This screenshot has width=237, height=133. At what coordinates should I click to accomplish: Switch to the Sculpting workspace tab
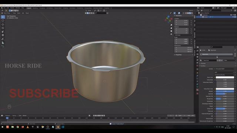(42, 8)
